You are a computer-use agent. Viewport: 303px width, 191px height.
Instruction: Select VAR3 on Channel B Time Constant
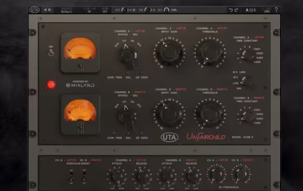(259, 118)
